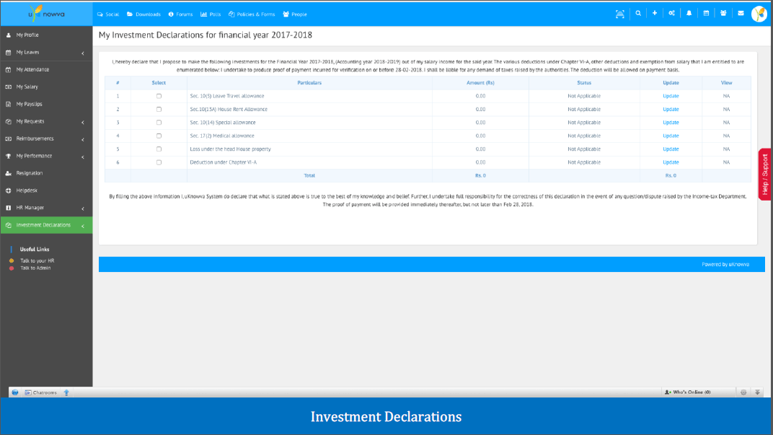The width and height of the screenshot is (773, 435).
Task: Click the blue globe icon in chat bar
Action: coord(15,392)
